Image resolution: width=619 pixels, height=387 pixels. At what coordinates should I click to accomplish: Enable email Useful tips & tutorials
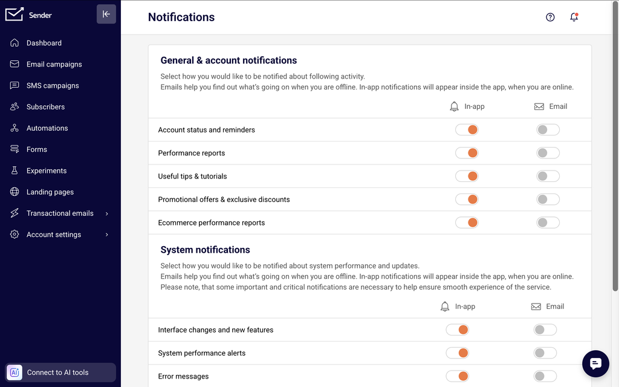point(548,176)
